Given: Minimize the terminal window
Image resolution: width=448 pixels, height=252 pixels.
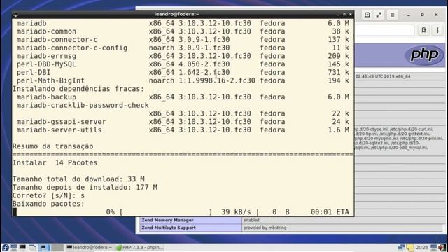Looking at the screenshot, I should [x=338, y=14].
